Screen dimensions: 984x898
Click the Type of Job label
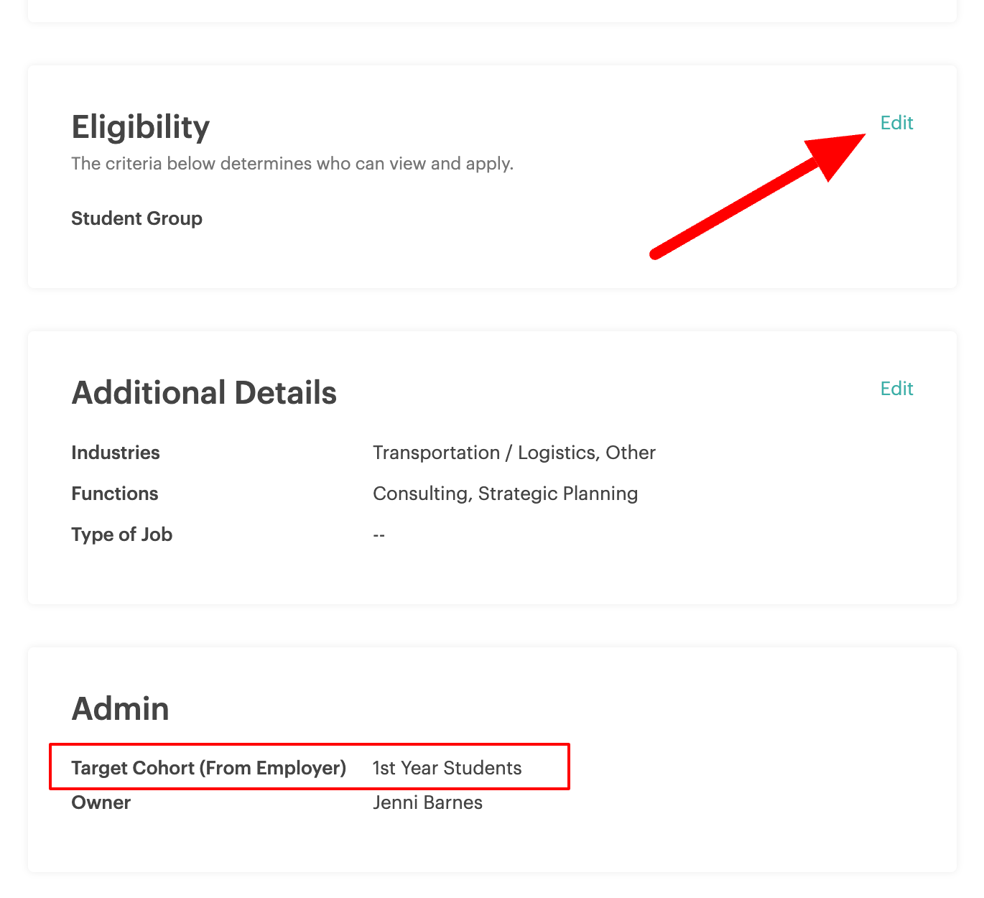pos(122,534)
